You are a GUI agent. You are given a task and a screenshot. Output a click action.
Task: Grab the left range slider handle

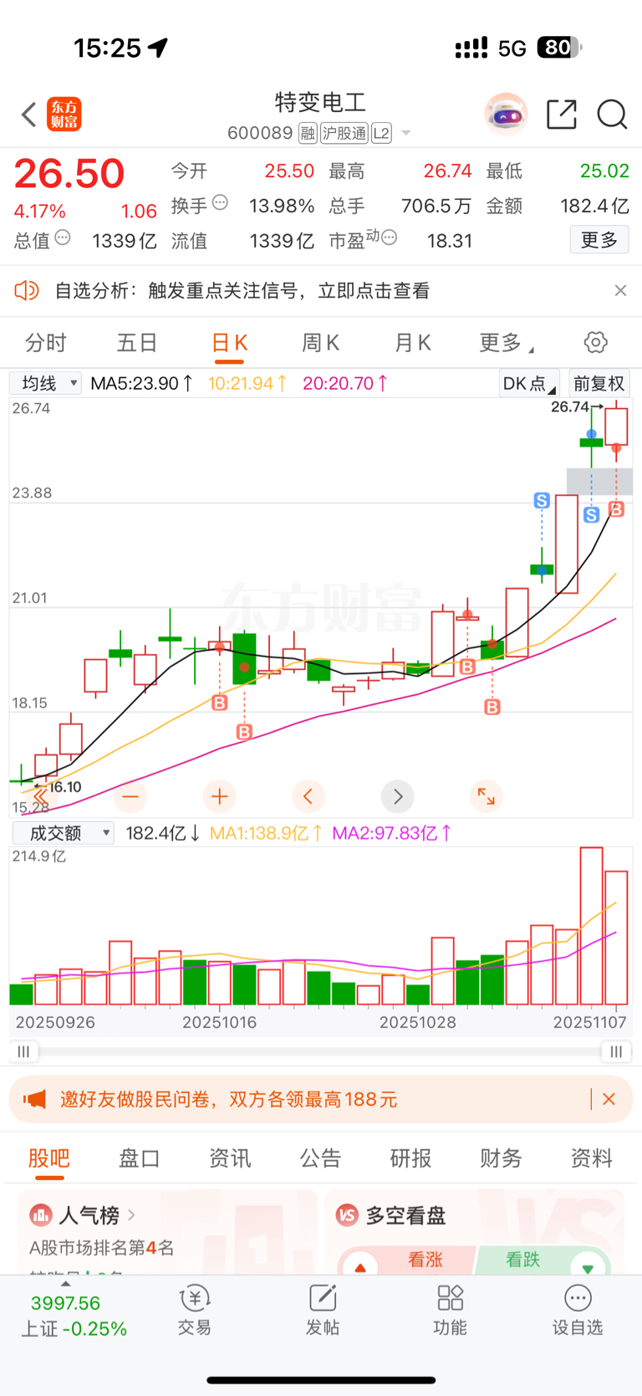23,1051
